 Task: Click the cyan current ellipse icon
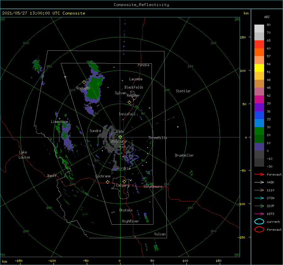[x=259, y=222]
